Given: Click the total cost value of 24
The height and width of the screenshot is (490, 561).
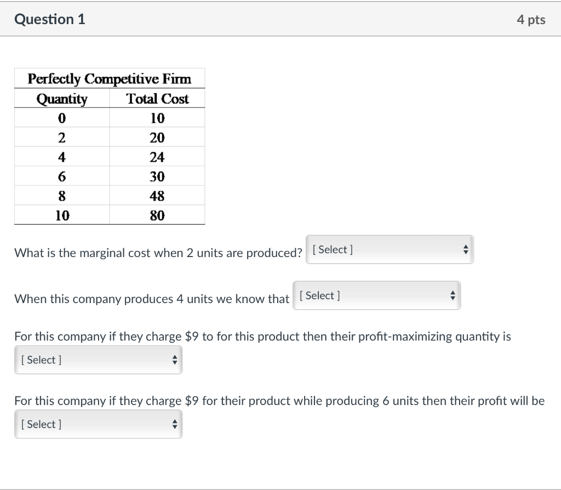Looking at the screenshot, I should click(x=157, y=157).
